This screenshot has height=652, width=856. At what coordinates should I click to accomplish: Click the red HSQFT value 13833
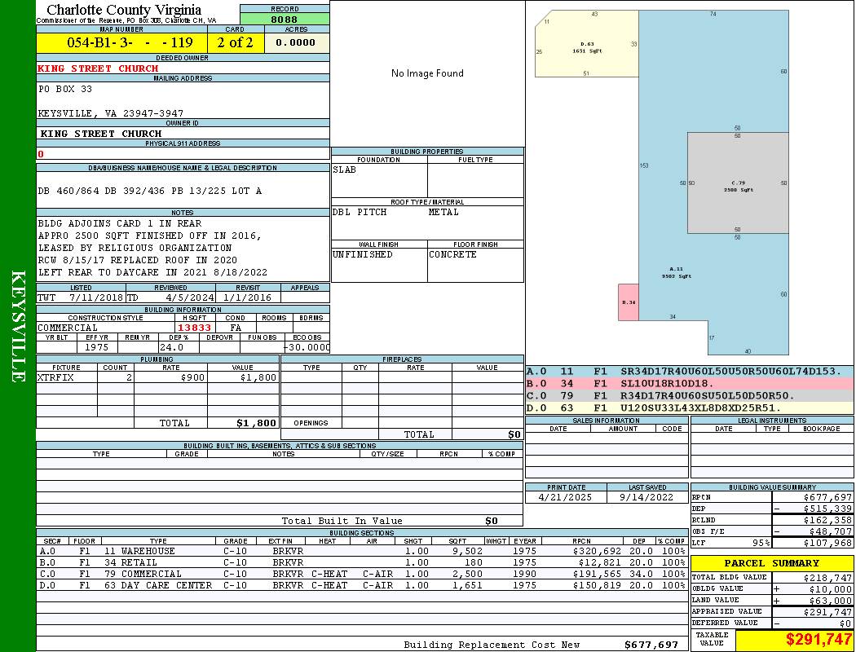point(194,328)
